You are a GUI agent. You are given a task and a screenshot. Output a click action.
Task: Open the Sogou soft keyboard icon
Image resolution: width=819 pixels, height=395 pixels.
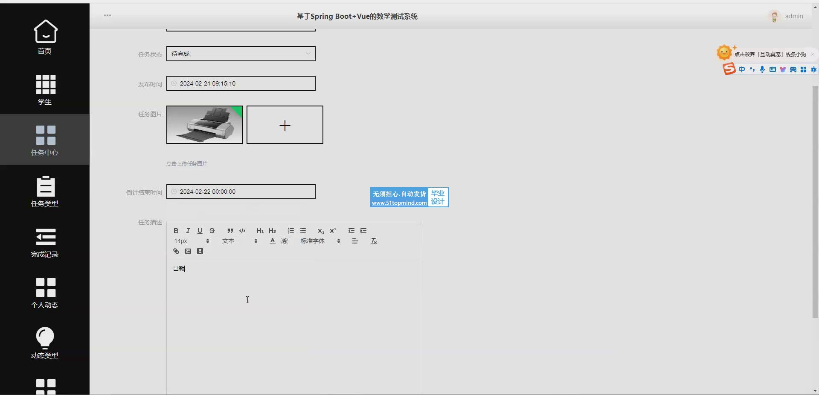tap(773, 69)
